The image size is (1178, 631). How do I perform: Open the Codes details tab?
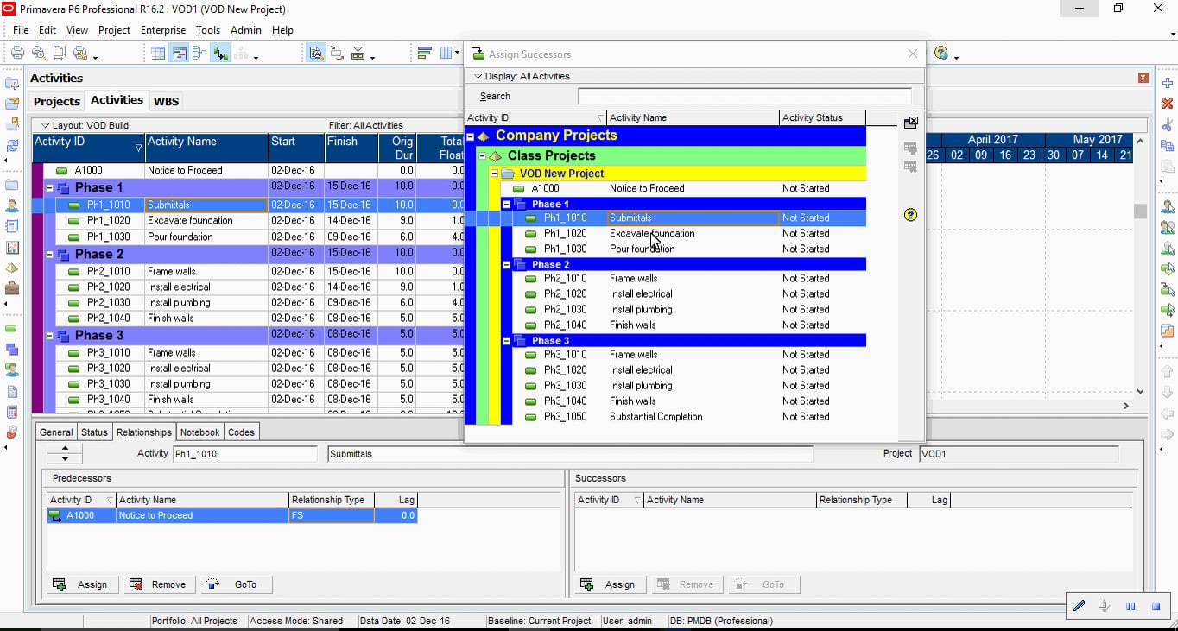[241, 432]
